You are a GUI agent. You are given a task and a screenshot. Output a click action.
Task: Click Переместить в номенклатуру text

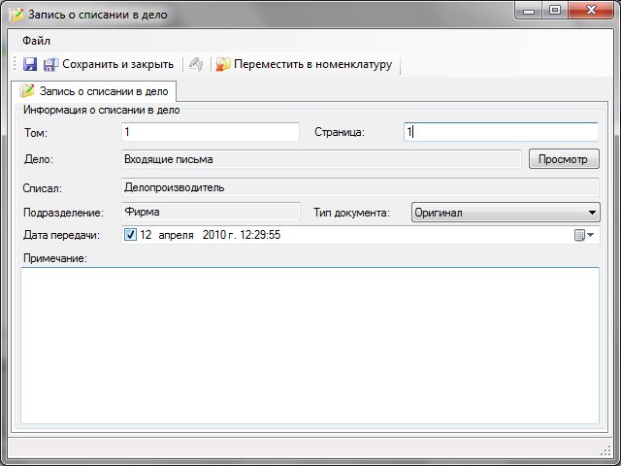click(x=311, y=64)
